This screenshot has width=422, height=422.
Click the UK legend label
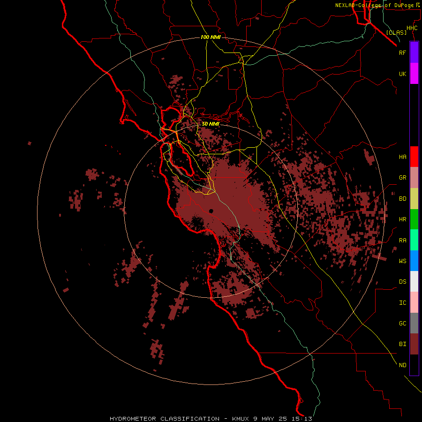click(402, 74)
